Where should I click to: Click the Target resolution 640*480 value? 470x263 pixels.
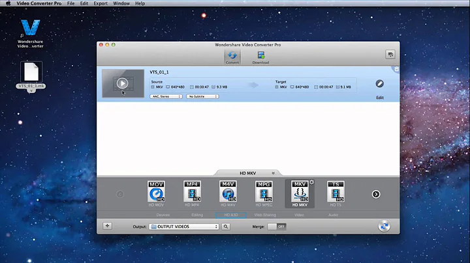point(302,87)
